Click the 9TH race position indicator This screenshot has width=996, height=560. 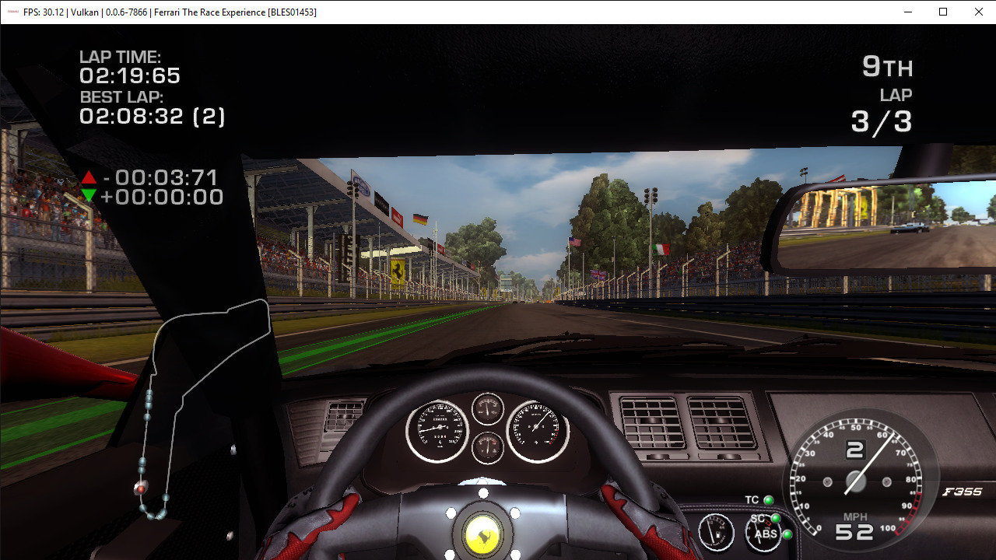pos(887,67)
